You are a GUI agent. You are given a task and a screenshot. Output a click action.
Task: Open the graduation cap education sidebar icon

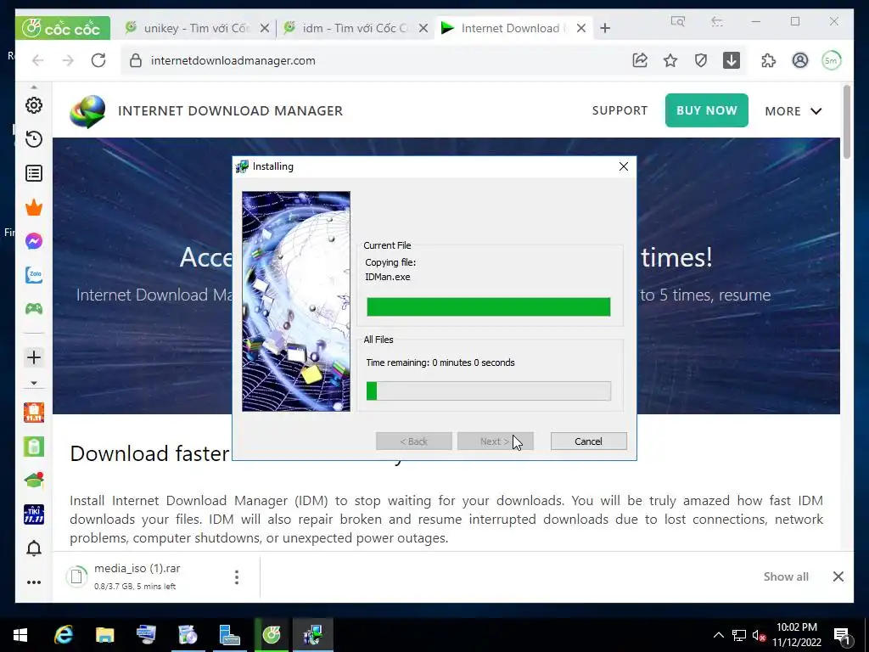(x=34, y=481)
